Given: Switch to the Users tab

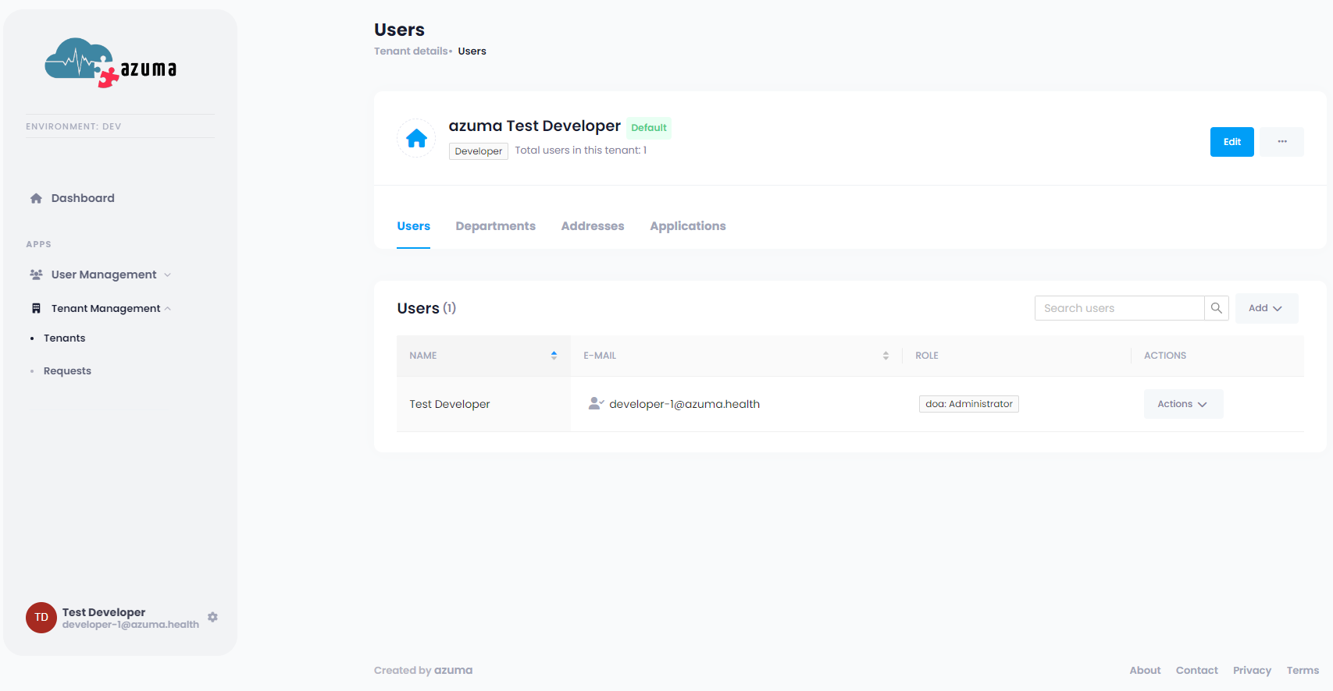Looking at the screenshot, I should click(x=413, y=226).
